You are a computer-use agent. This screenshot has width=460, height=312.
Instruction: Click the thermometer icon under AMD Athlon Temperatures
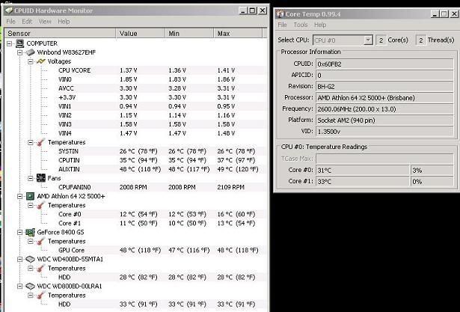pos(41,205)
